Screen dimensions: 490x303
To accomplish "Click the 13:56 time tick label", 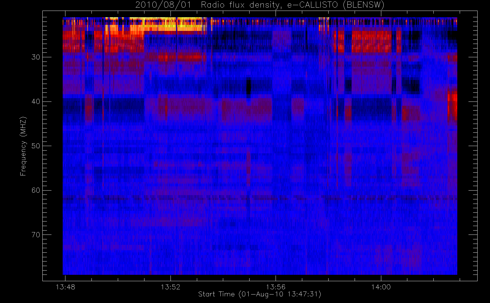I will coord(276,287).
